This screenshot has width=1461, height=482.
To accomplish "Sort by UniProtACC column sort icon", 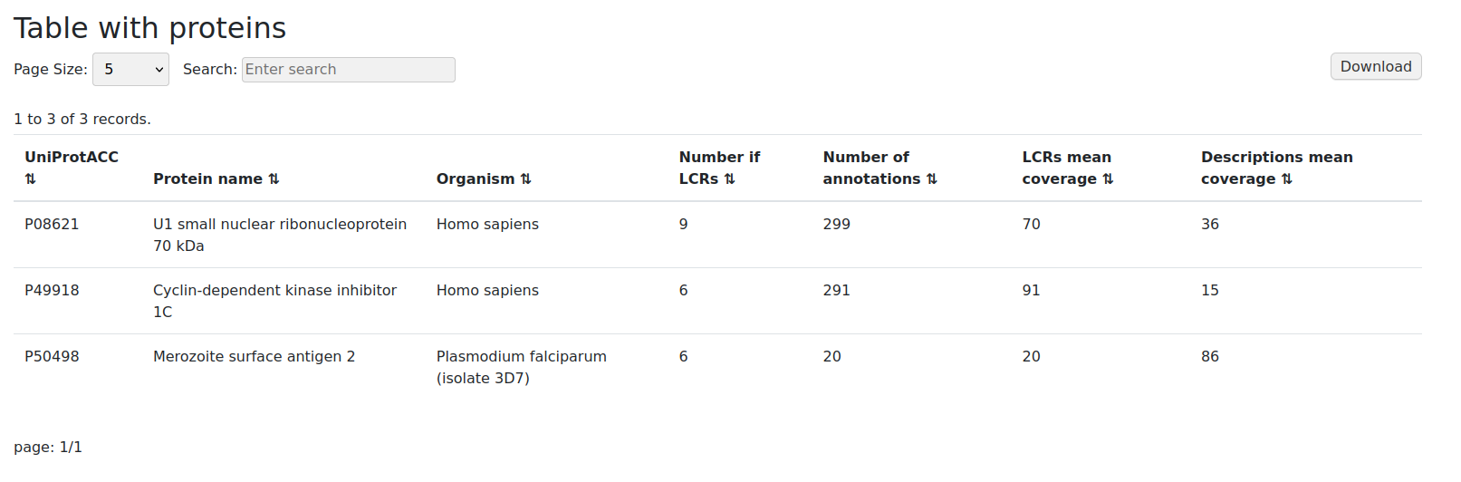I will point(31,179).
